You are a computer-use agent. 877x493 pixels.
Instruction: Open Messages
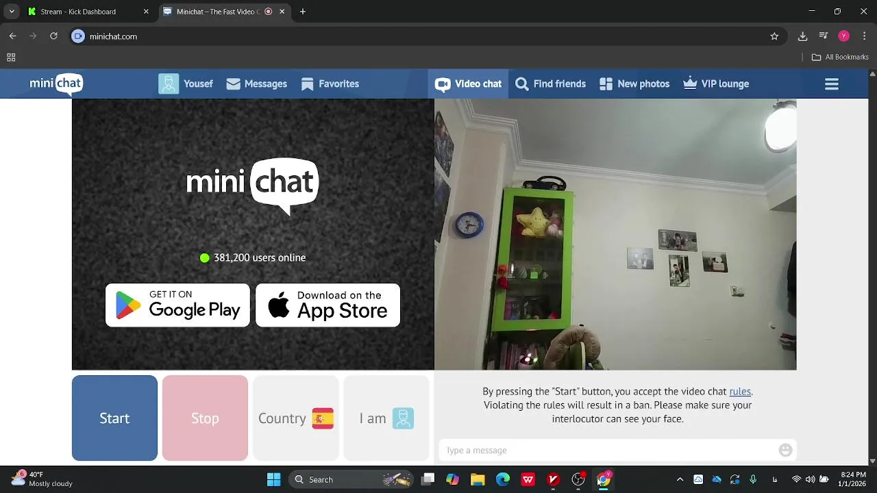point(256,84)
